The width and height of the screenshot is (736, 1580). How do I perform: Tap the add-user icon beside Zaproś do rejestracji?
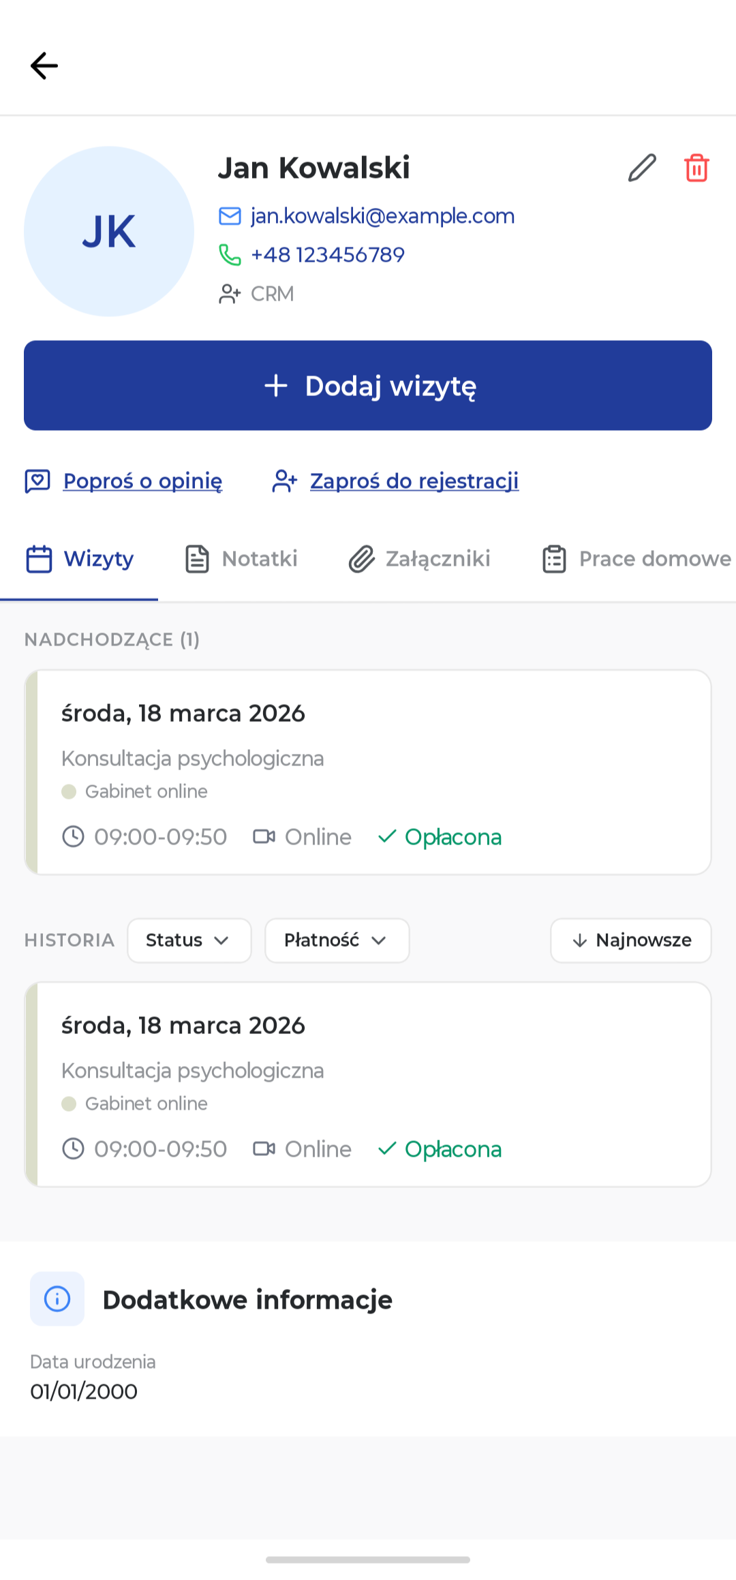coord(285,481)
